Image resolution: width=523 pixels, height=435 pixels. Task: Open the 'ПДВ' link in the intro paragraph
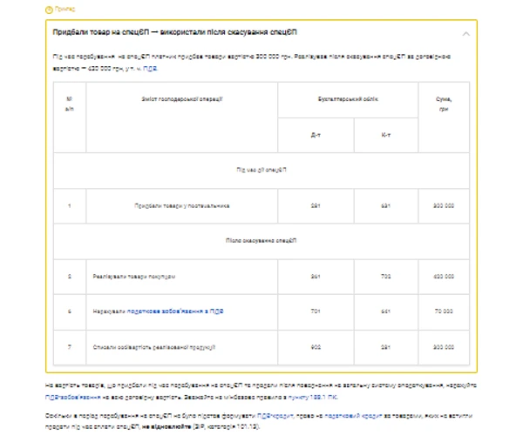150,66
